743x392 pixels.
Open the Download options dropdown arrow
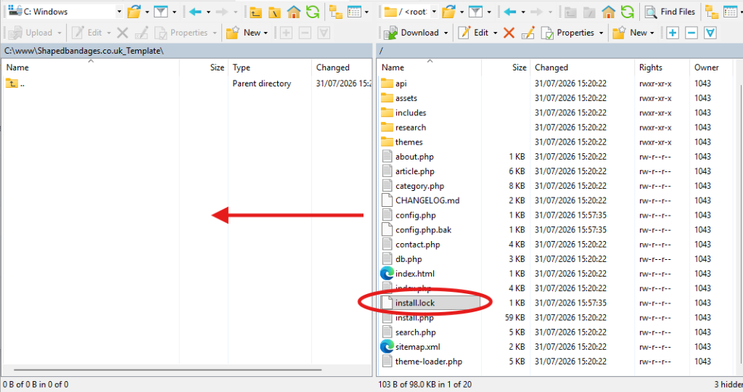(x=446, y=33)
